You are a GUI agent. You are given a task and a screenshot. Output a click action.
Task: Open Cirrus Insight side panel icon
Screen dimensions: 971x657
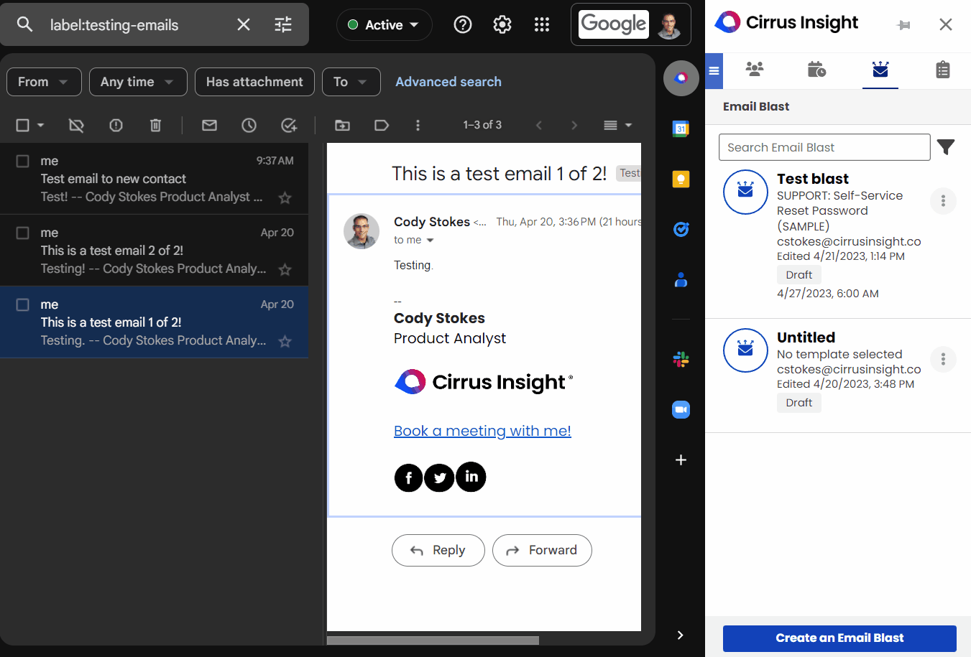(x=681, y=78)
